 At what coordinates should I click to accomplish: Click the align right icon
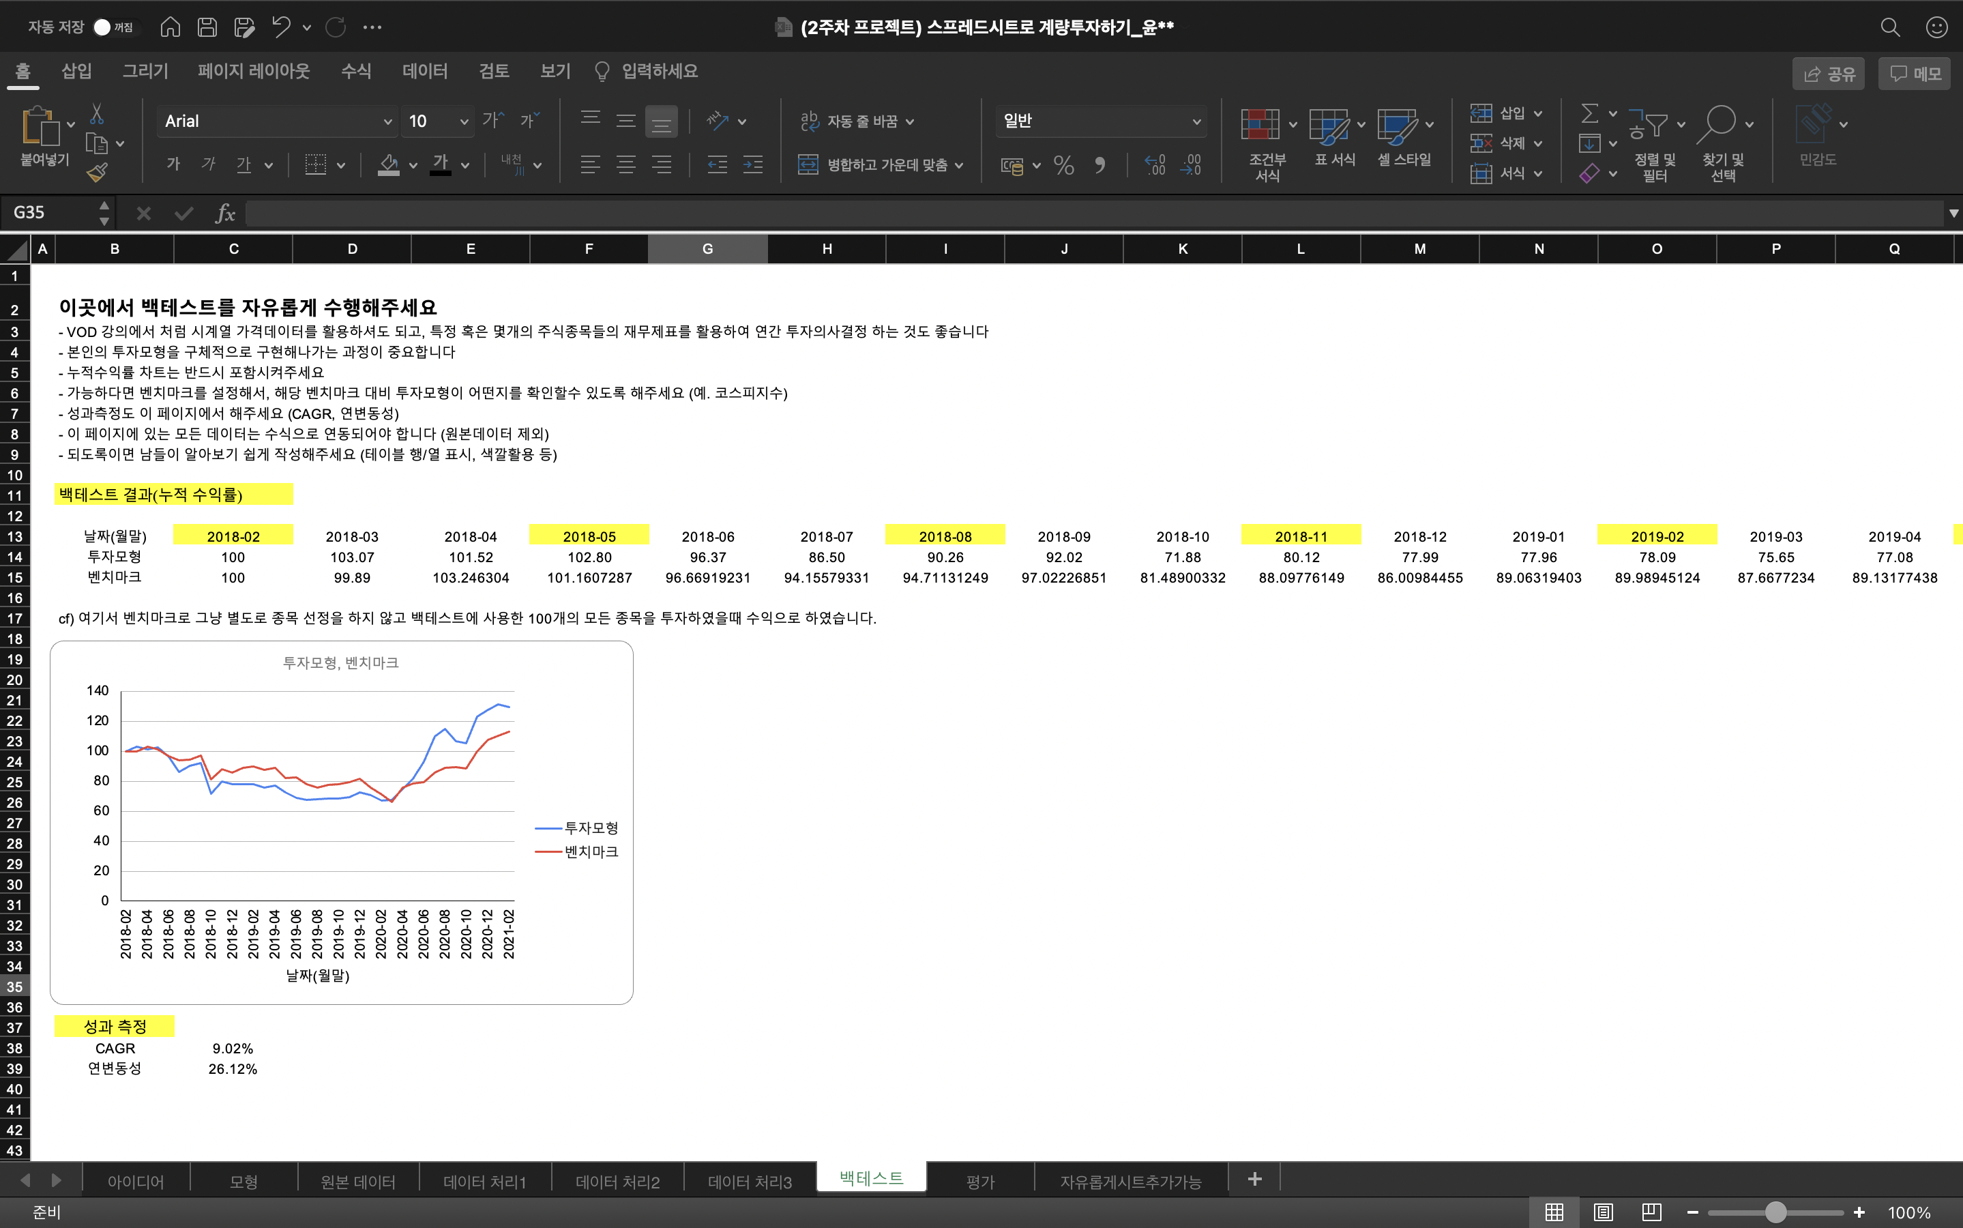tap(662, 164)
